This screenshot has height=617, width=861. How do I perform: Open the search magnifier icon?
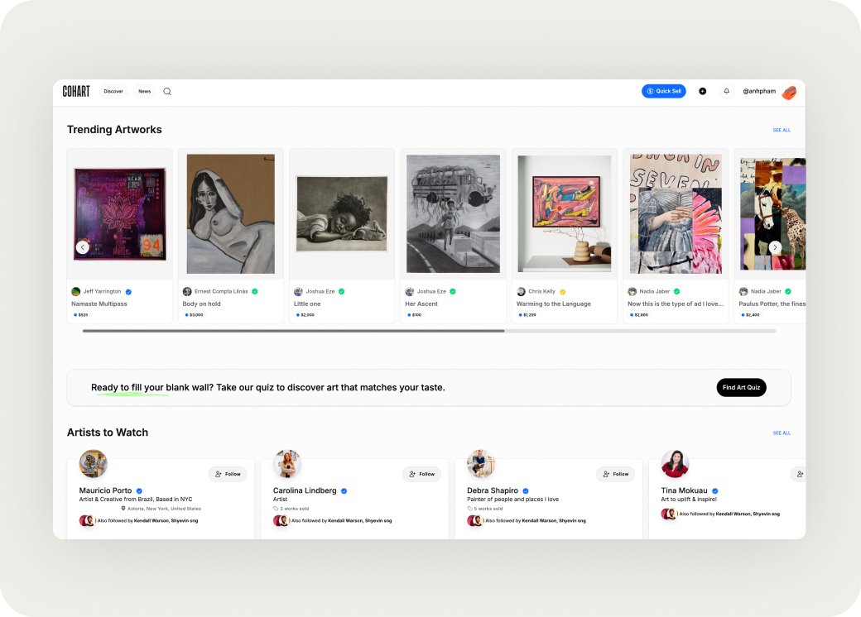click(x=167, y=92)
